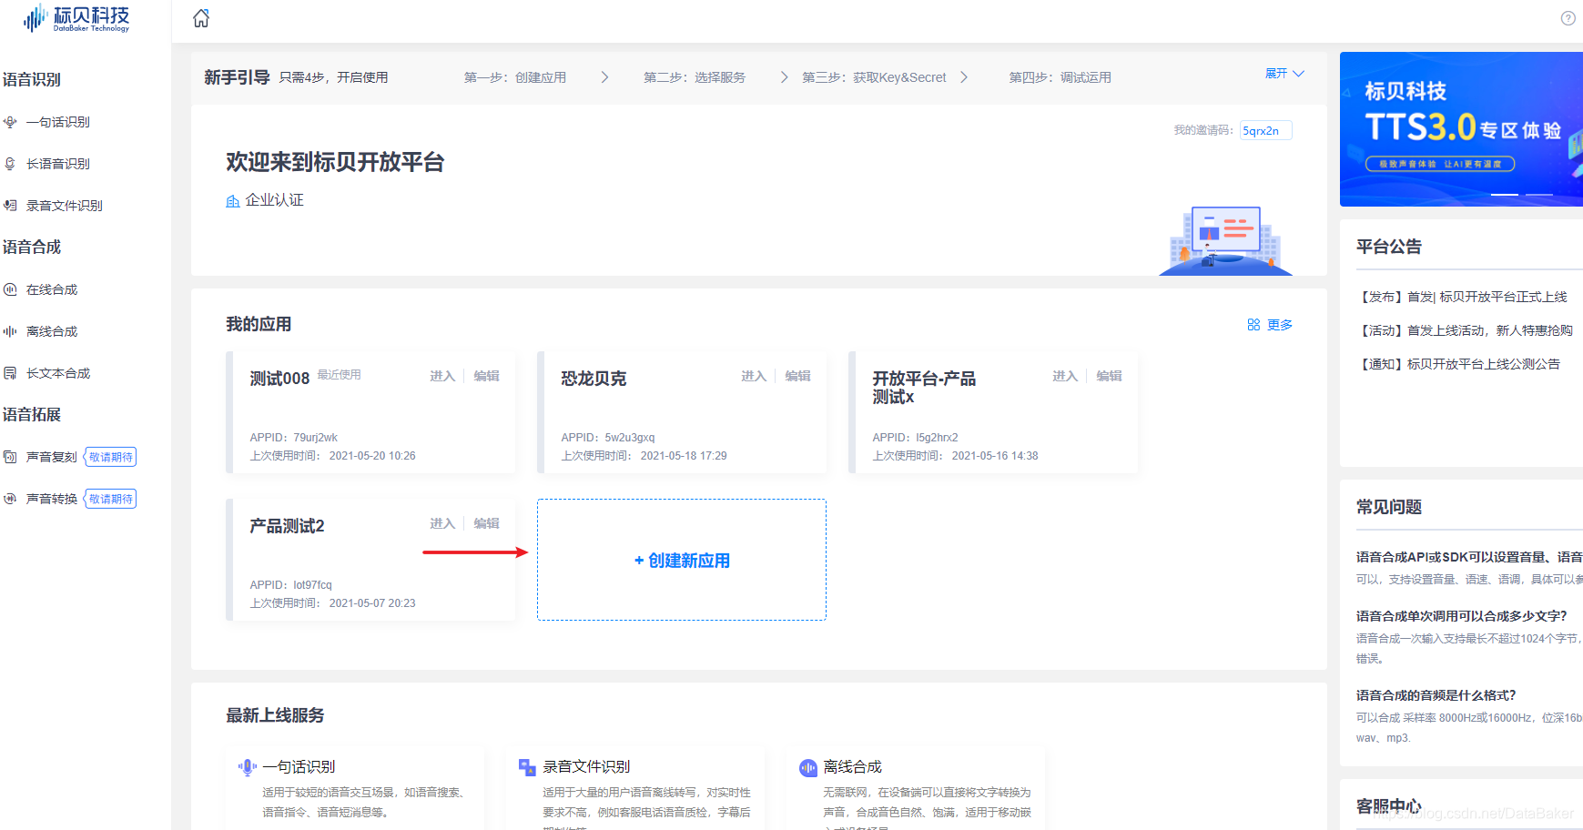Click the 产品测试2 app name
The image size is (1583, 830).
[287, 526]
